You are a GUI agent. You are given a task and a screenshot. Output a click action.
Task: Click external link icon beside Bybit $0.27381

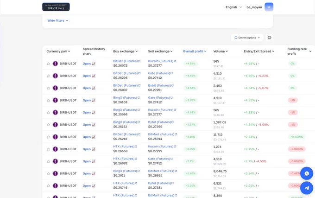[x=173, y=183]
